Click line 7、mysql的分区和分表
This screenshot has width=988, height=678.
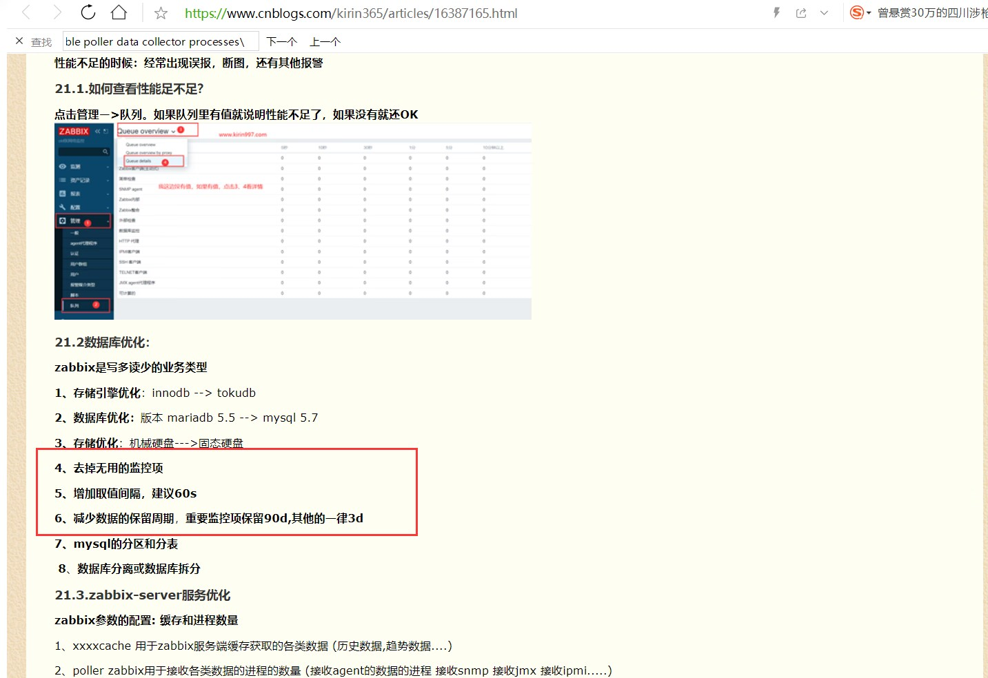coord(117,544)
